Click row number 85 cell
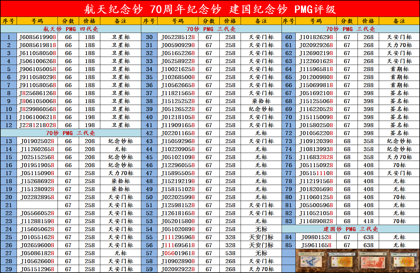 pos(289,245)
